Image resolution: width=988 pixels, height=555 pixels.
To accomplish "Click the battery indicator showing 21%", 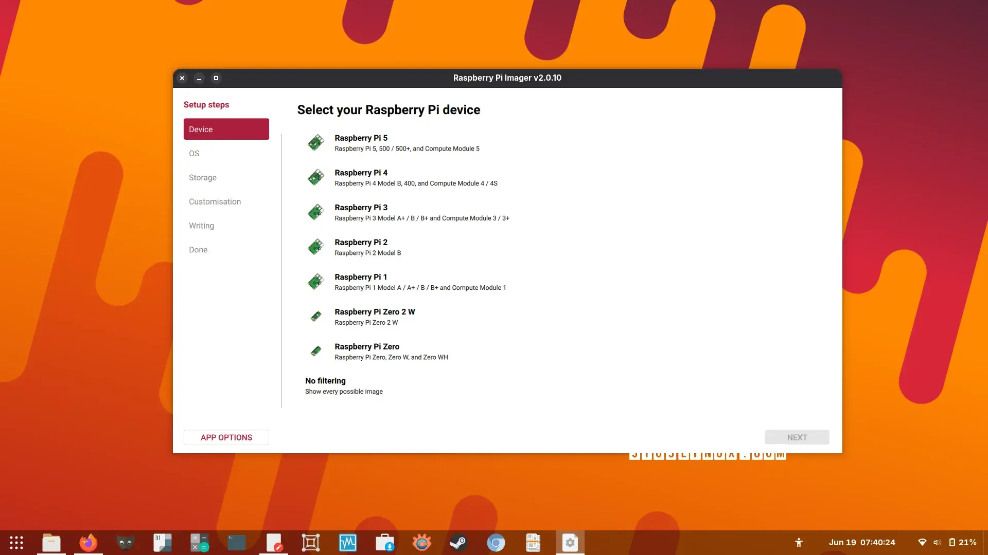I will pyautogui.click(x=963, y=543).
